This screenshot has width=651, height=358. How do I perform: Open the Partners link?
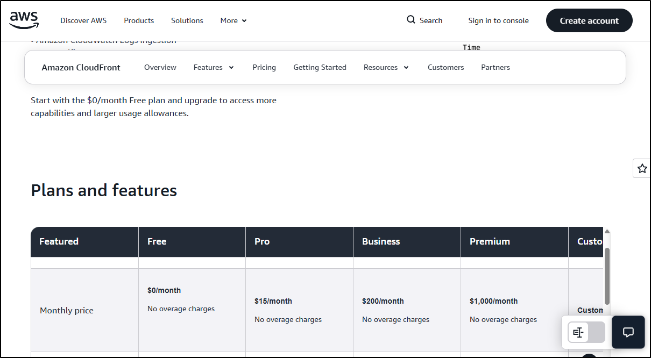tap(495, 67)
